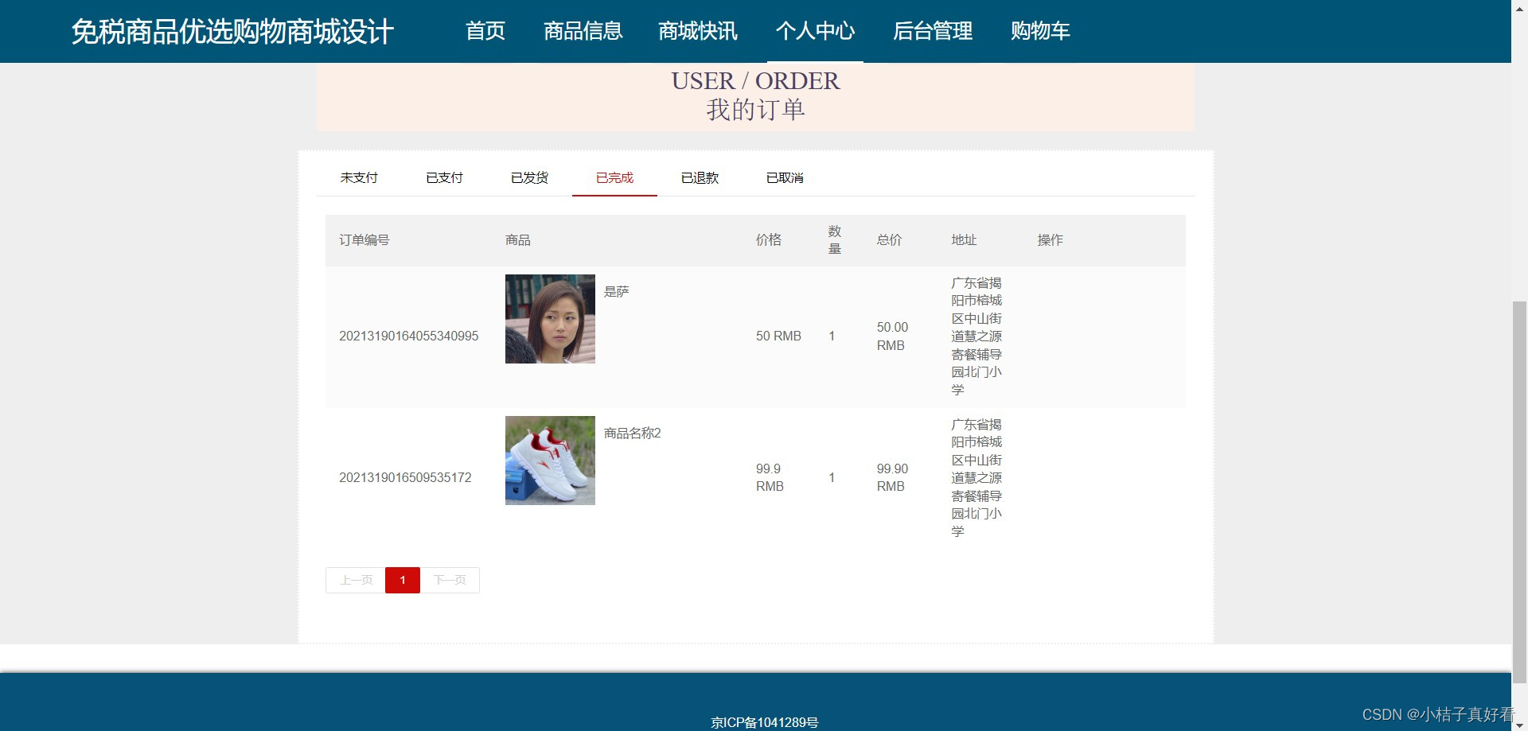The width and height of the screenshot is (1528, 731).
Task: Click the 我的订单 page heading
Action: click(755, 110)
